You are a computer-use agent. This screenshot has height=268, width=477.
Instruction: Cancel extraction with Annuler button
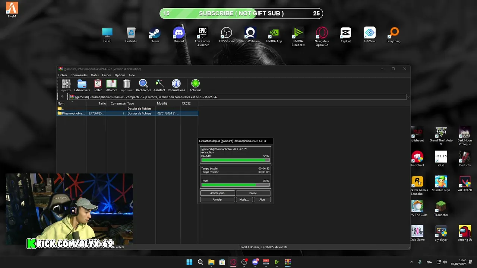point(217,200)
